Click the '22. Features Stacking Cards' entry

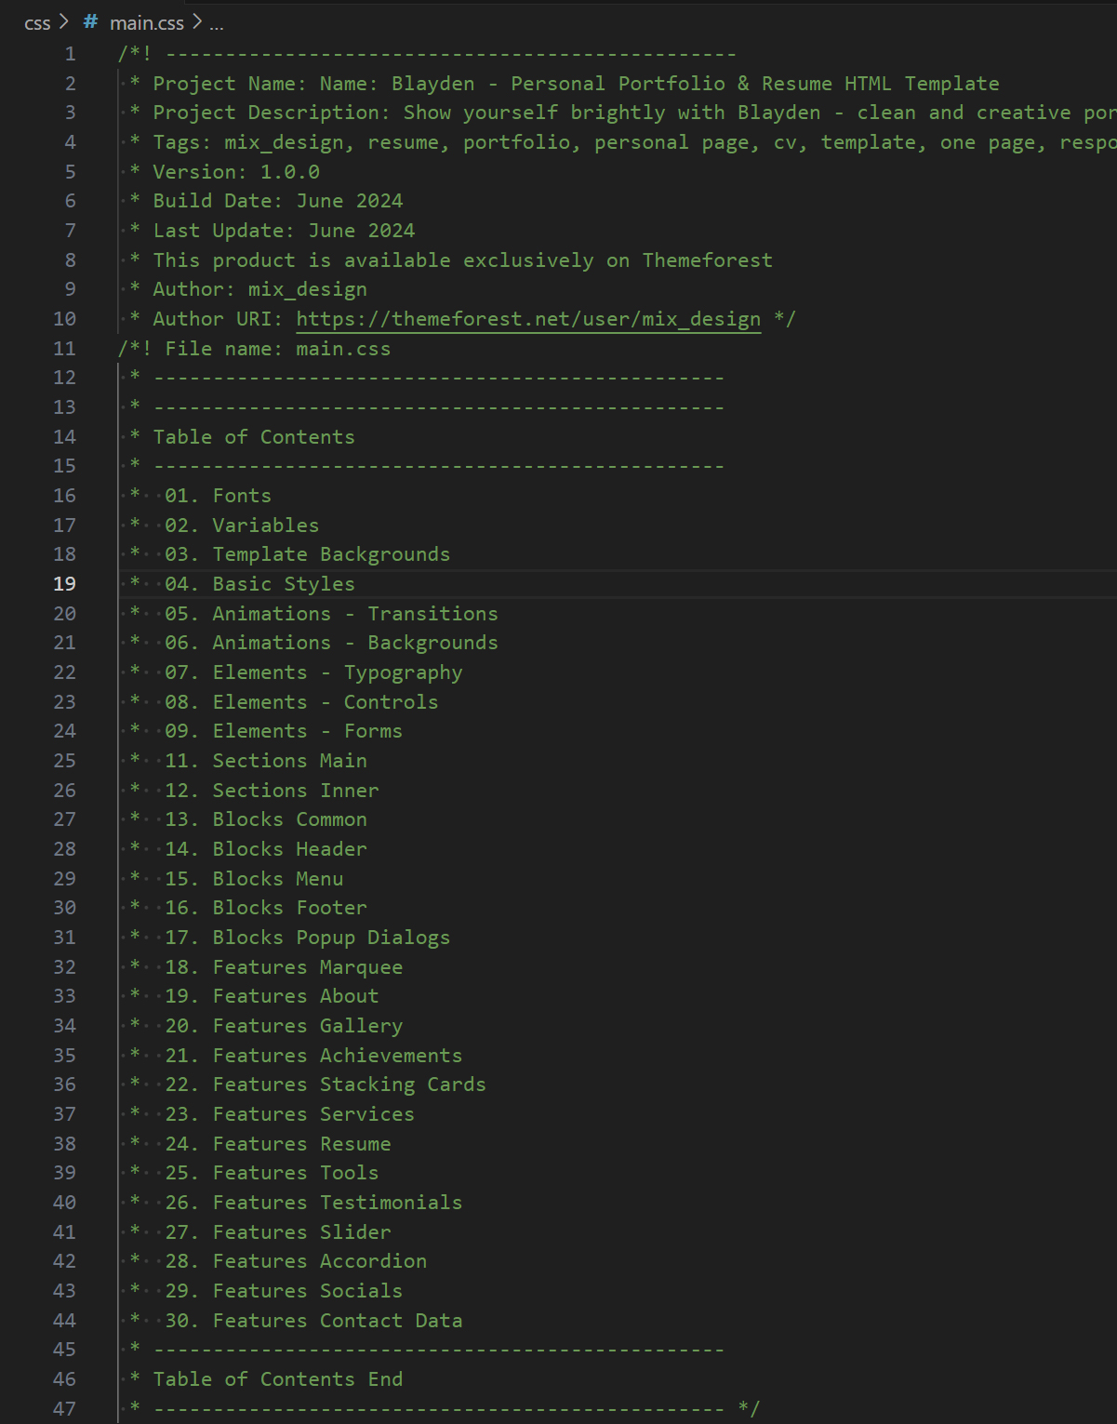click(x=324, y=1084)
